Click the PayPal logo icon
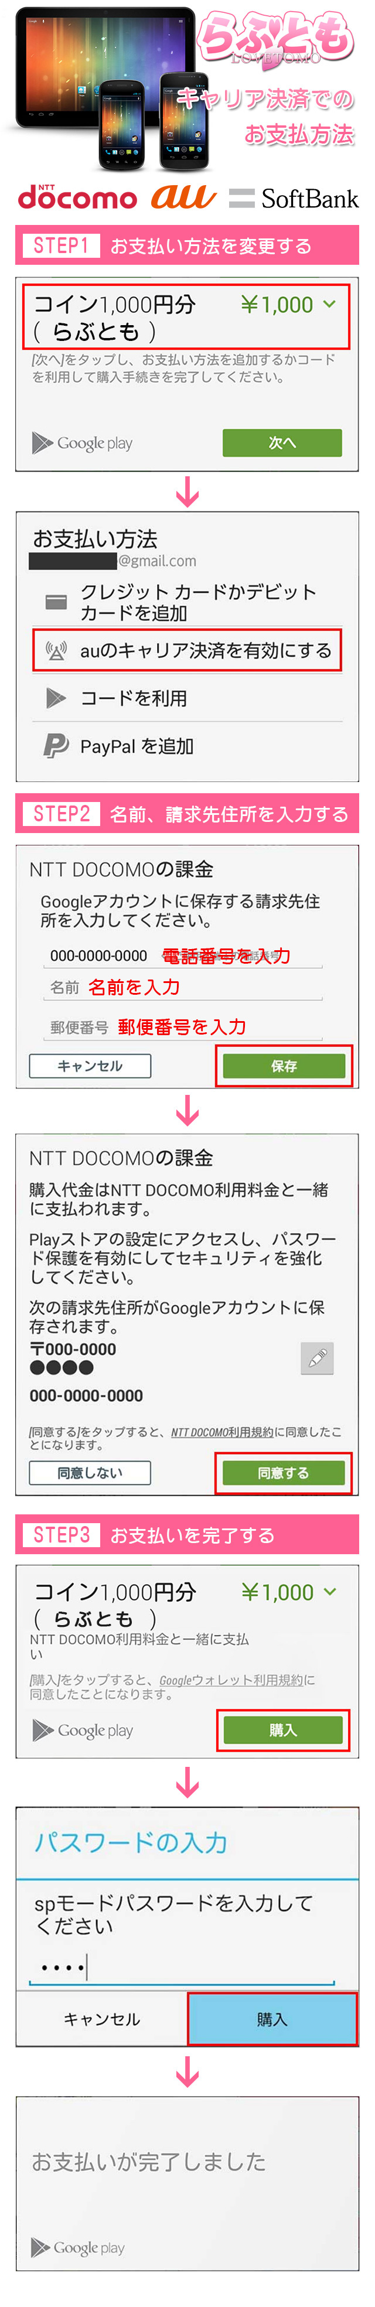This screenshot has width=375, height=2307. [56, 745]
